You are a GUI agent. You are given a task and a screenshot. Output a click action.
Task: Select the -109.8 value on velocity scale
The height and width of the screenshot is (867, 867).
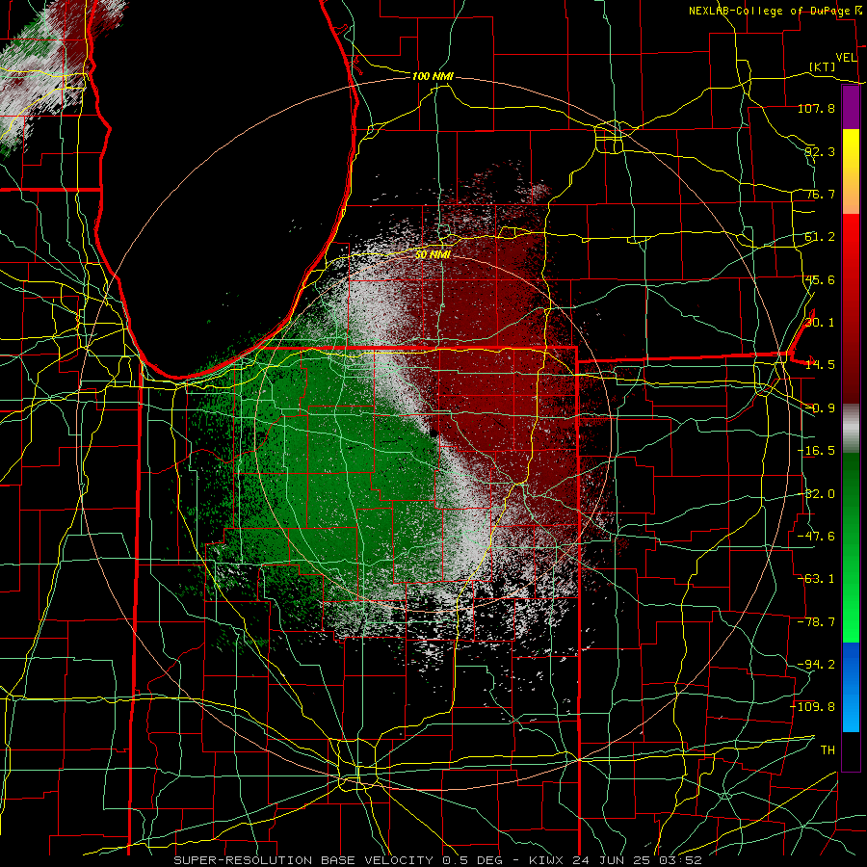point(813,707)
